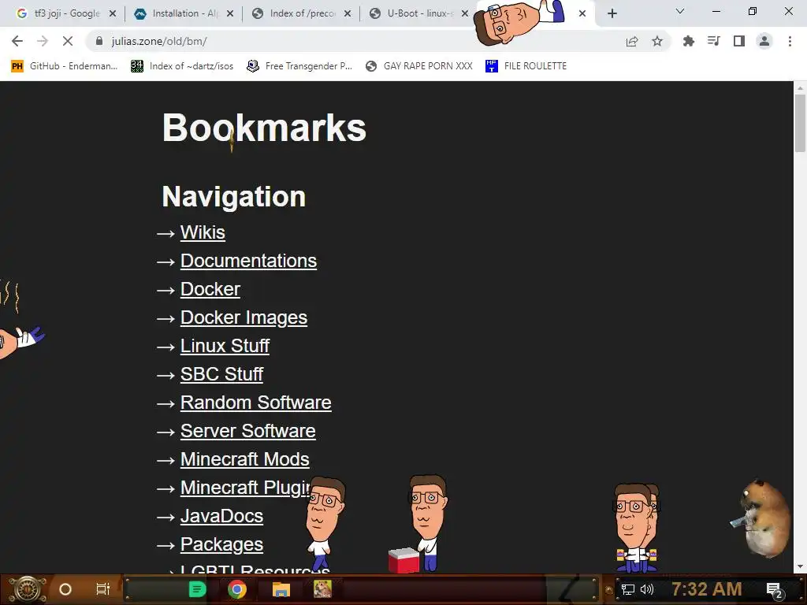Jump to Linux Stuff section
Screen dimensions: 807x605
225,346
